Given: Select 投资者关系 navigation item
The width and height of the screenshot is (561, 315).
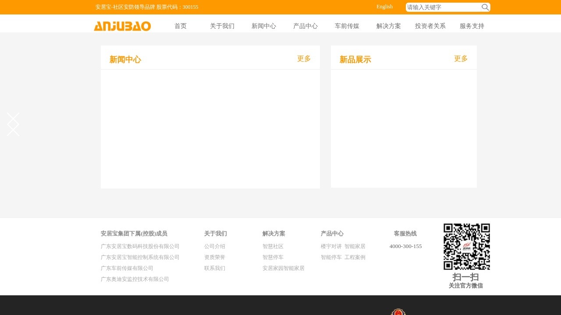Looking at the screenshot, I should point(430,26).
